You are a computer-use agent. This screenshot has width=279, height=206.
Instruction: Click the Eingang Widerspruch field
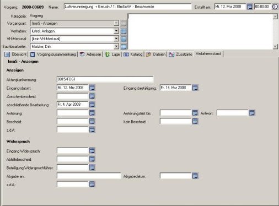[x=73, y=151]
